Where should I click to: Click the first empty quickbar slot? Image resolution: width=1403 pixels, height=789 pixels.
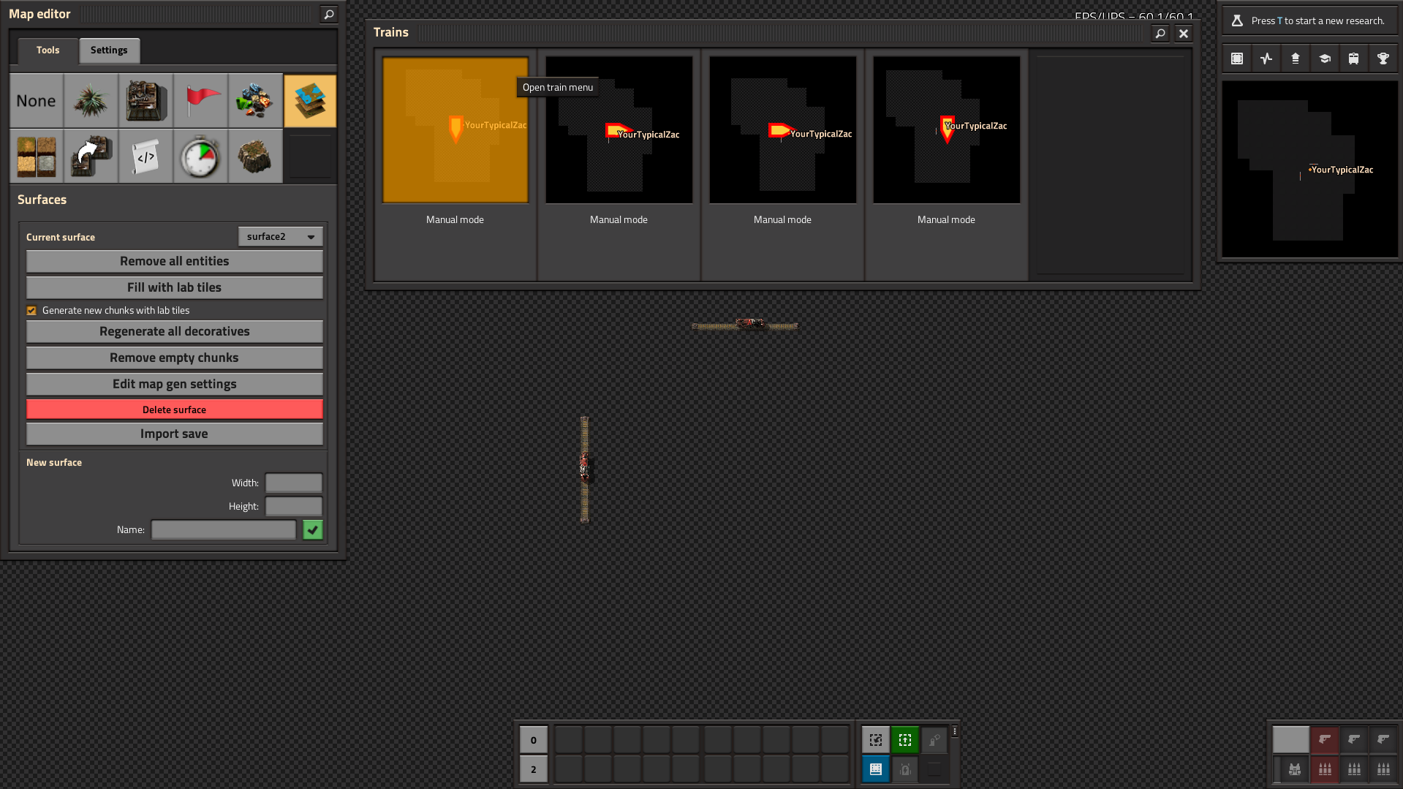pyautogui.click(x=569, y=740)
